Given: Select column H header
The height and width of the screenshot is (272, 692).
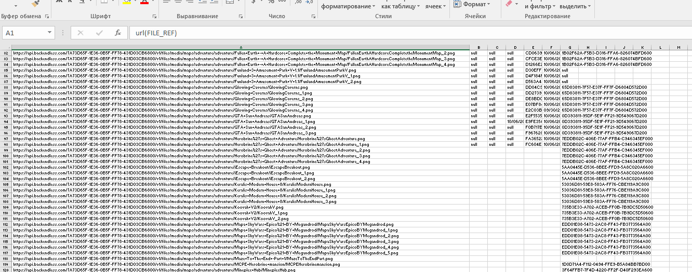Looking at the screenshot, I should tap(588, 47).
